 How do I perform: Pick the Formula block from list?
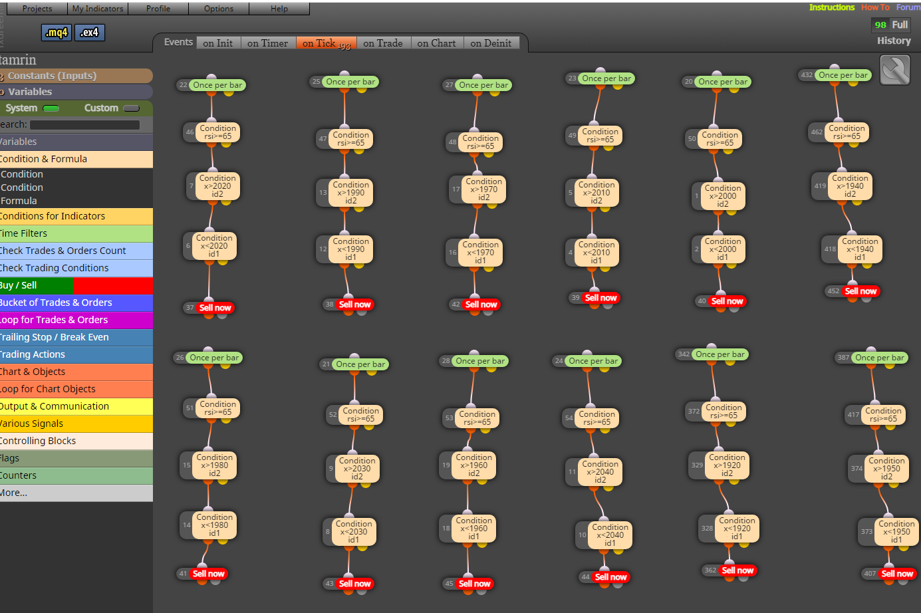(x=19, y=201)
